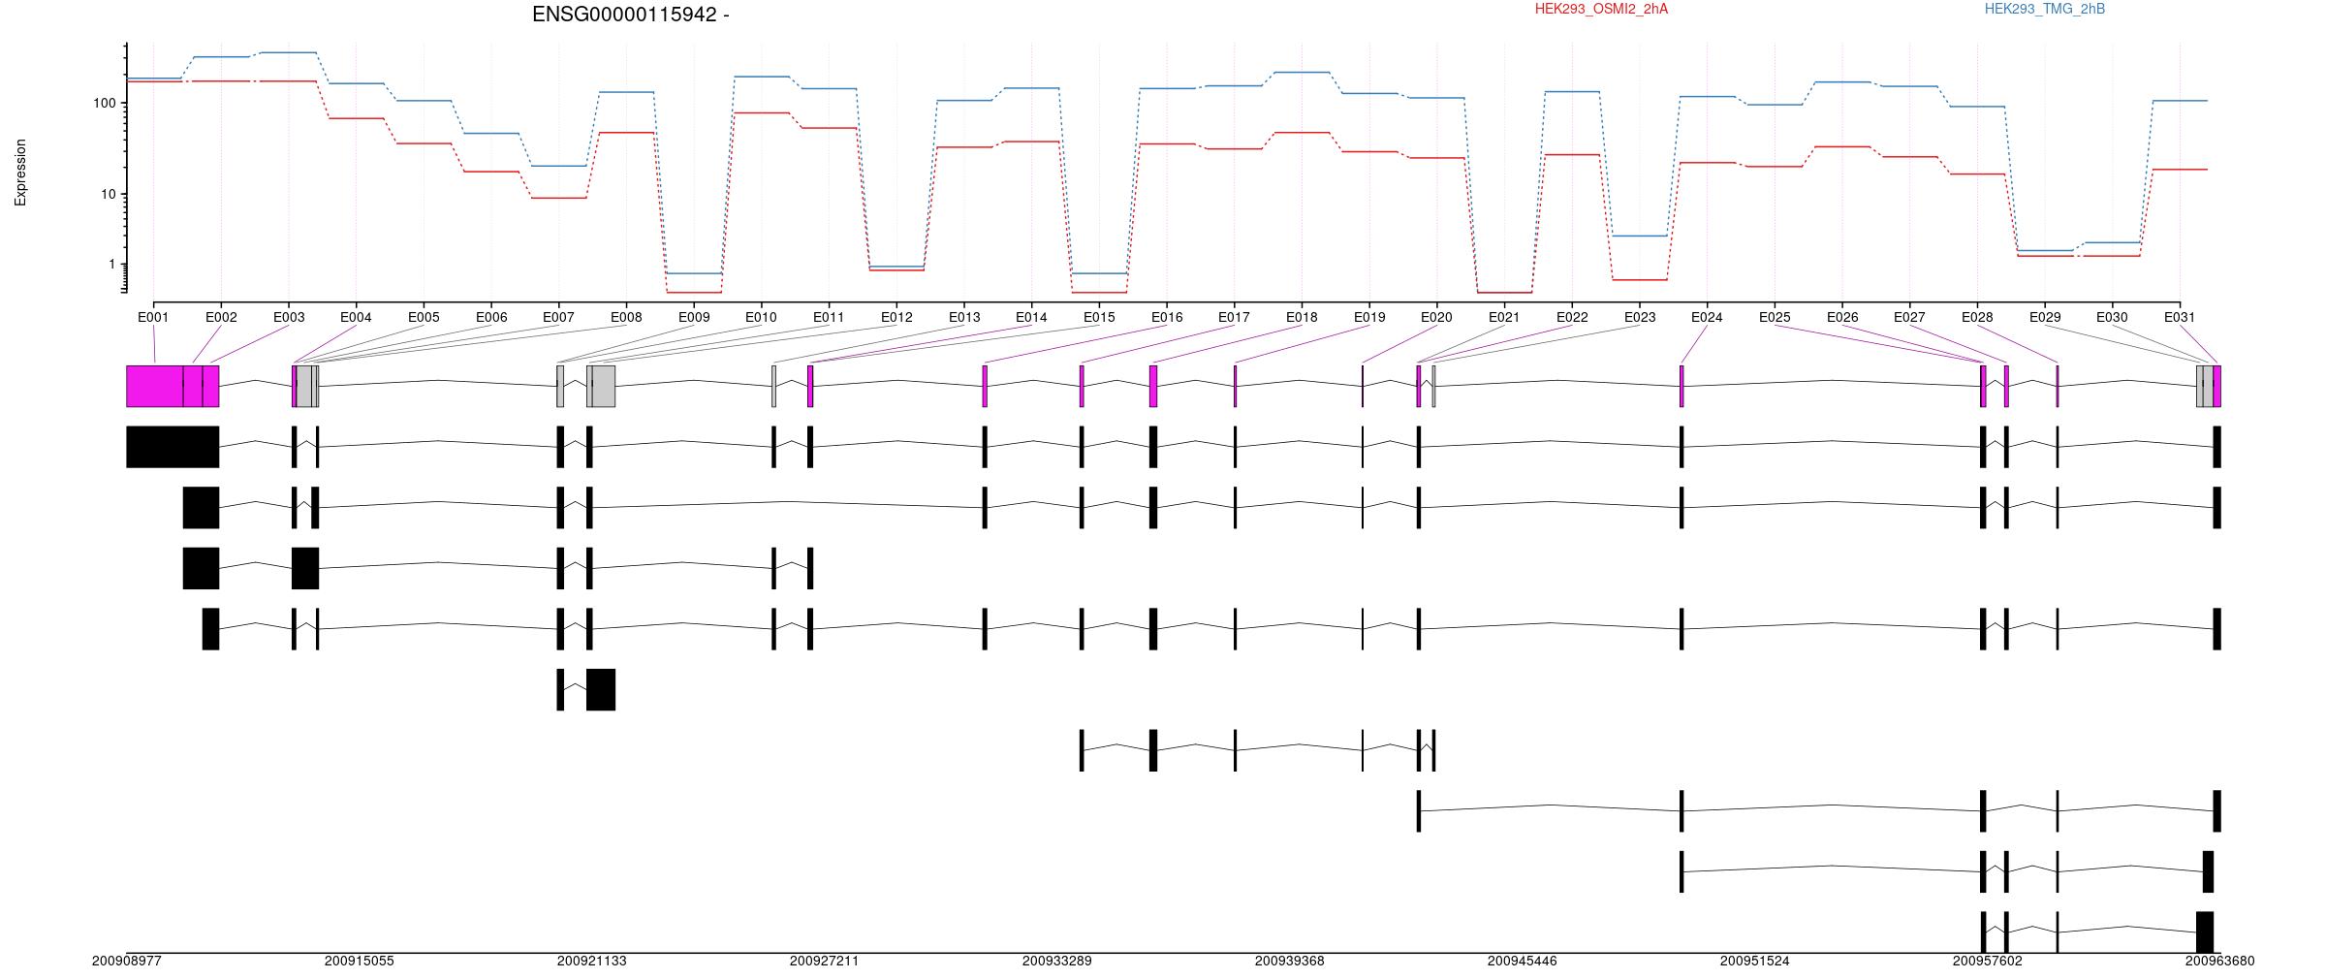Click exon label E018
Viewport: 2326px width, 979px height.
coord(1302,317)
